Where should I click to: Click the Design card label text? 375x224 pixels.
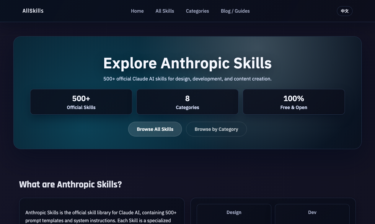[234, 212]
